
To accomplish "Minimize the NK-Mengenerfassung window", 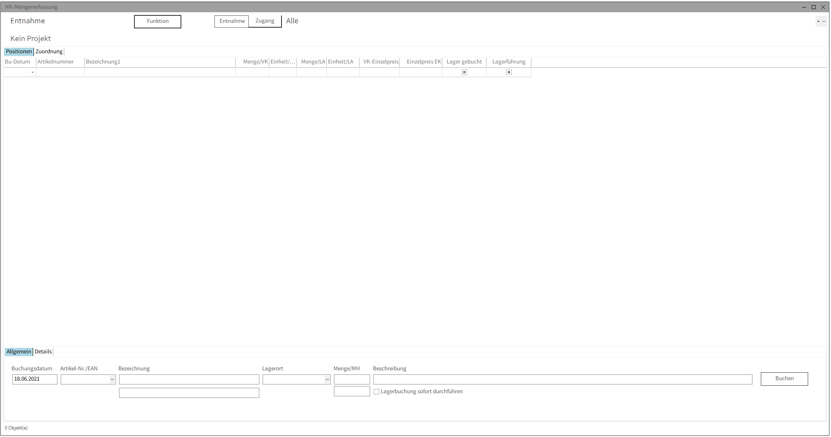I will click(x=804, y=7).
